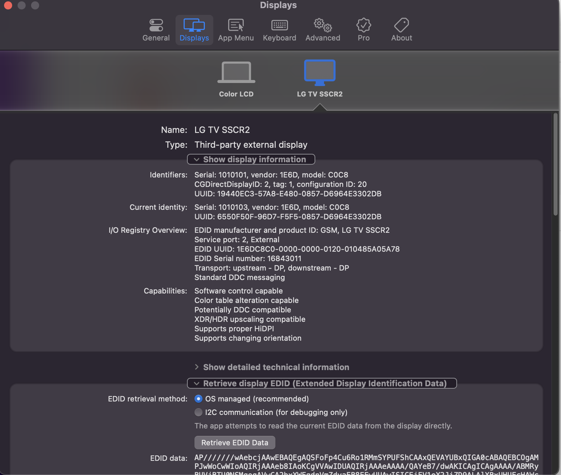Collapse the Retrieve display EDID section
561x475 pixels.
(x=322, y=383)
